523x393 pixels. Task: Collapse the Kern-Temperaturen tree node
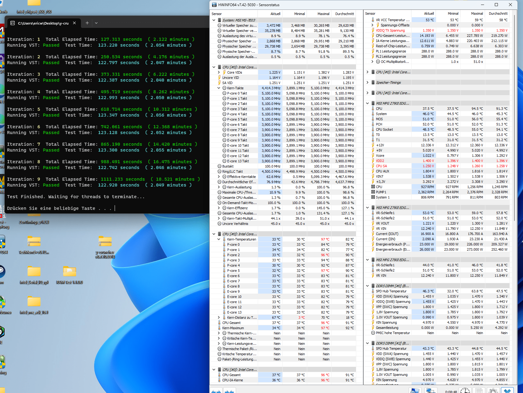(x=219, y=239)
